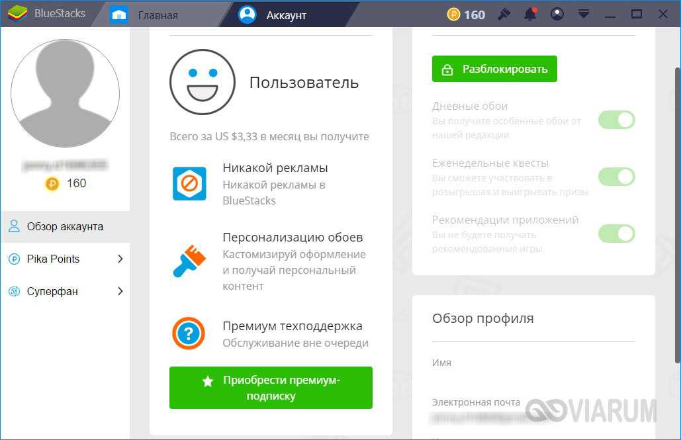681x440 pixels.
Task: Click the Pika Points sidebar icon
Action: [x=15, y=259]
